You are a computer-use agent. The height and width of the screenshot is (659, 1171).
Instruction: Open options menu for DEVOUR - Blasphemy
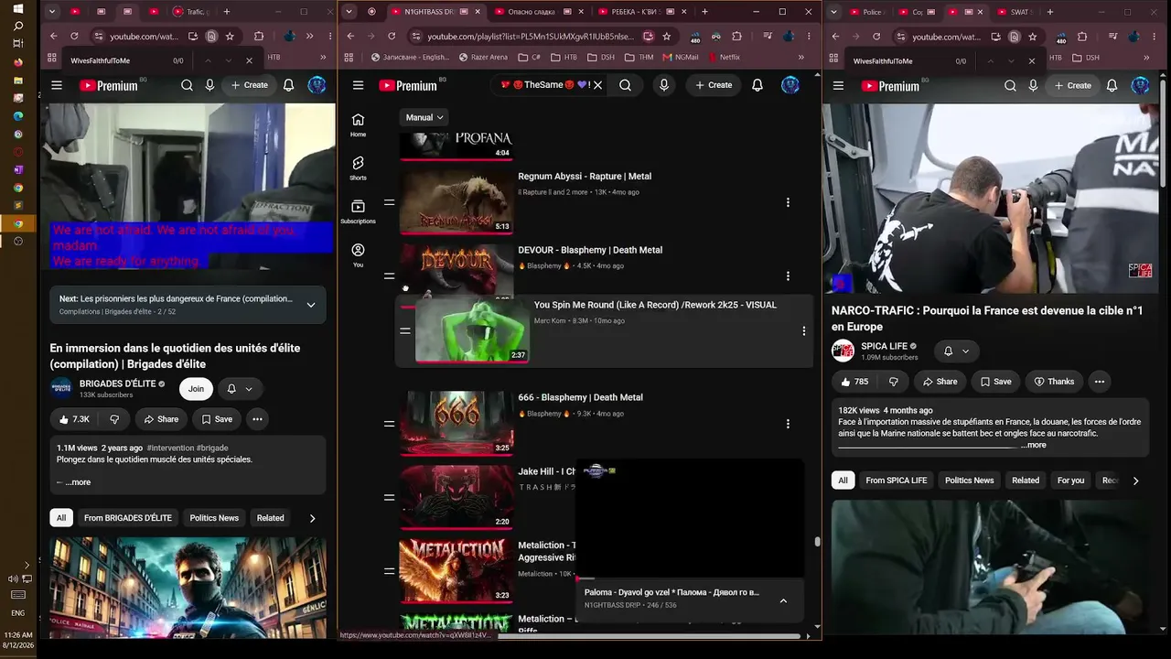coord(788,275)
